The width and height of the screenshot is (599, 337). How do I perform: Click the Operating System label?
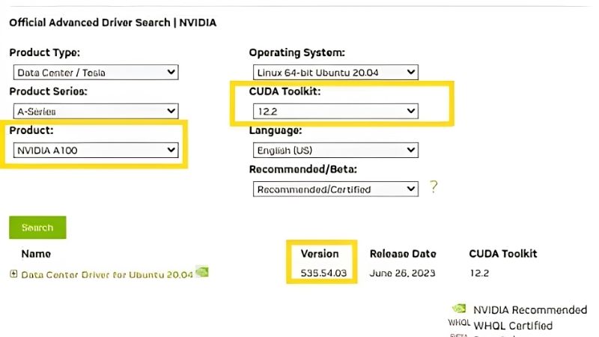click(x=297, y=52)
